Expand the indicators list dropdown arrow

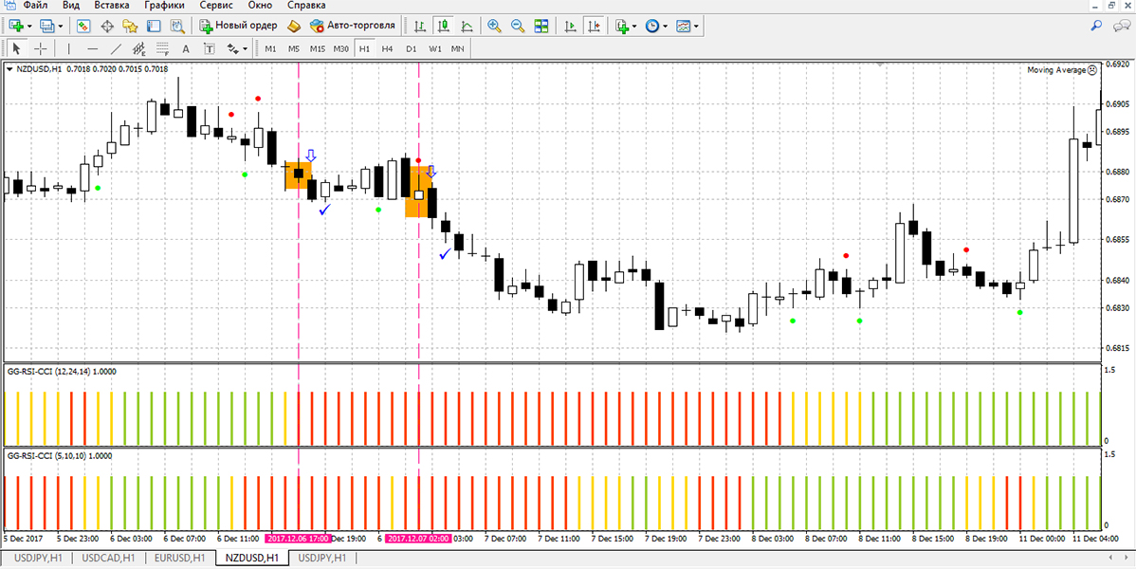tap(635, 27)
